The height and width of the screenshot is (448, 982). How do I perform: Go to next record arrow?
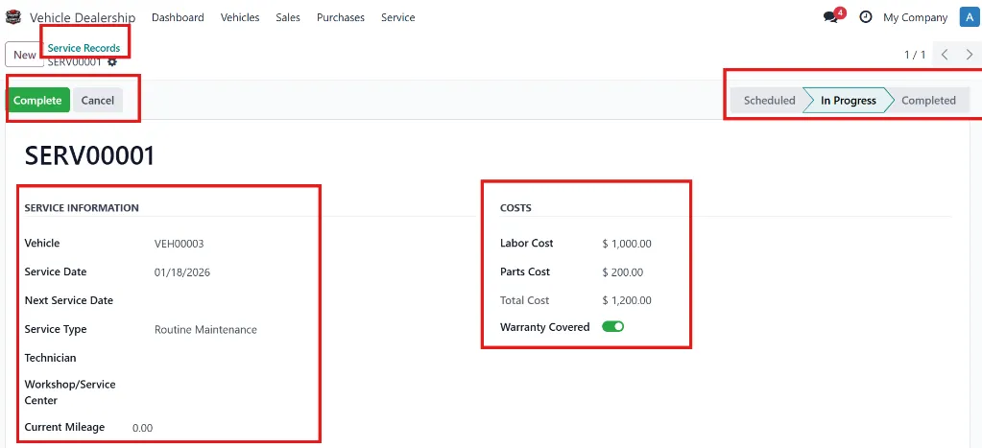point(970,55)
